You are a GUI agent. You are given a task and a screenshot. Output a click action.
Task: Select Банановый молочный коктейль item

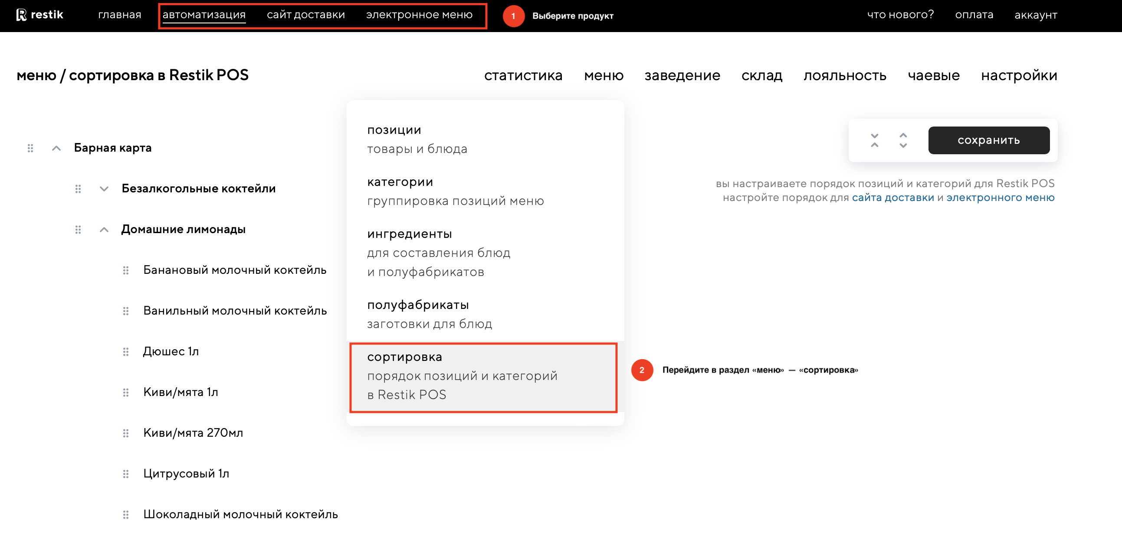click(x=234, y=270)
